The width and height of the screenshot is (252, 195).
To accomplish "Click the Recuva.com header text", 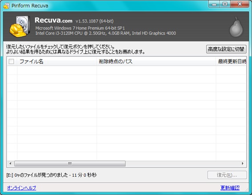I will coord(53,20).
